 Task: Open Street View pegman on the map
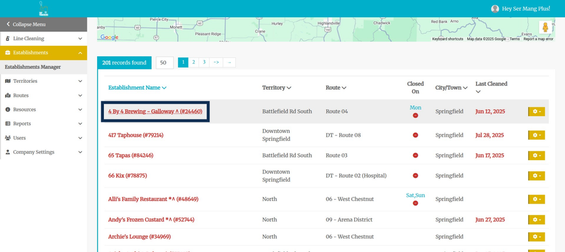pos(545,28)
